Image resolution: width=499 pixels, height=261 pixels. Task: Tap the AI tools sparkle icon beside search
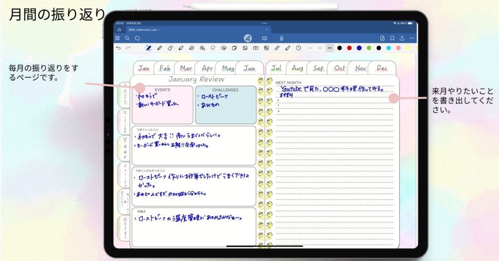[137, 38]
